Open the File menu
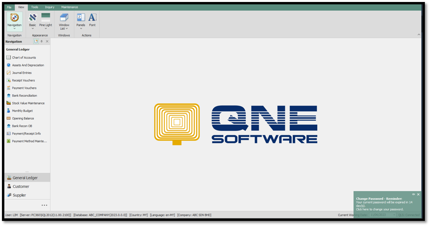 [9, 8]
